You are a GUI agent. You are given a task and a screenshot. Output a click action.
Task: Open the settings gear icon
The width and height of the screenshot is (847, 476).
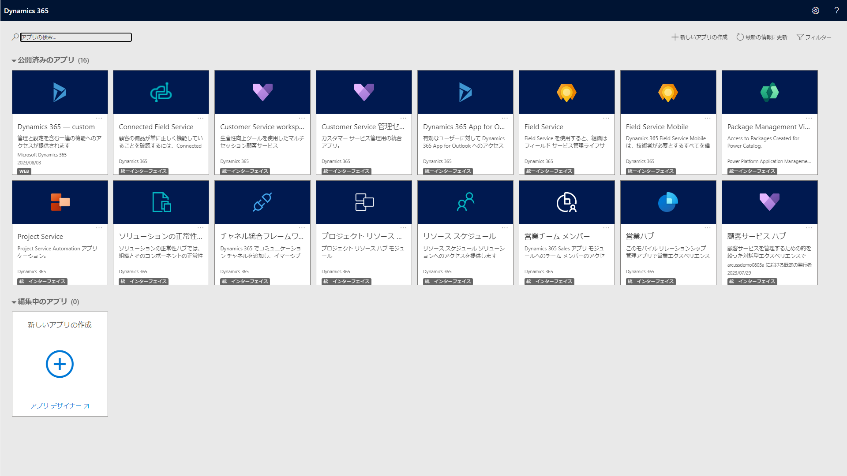click(816, 11)
